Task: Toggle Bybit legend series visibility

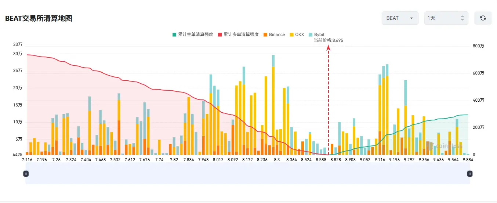Action: 316,35
